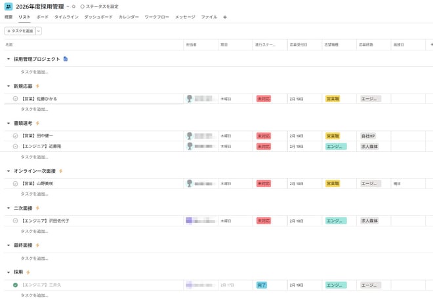Mark 【営業】佐藤ひかる task as complete

coord(15,99)
